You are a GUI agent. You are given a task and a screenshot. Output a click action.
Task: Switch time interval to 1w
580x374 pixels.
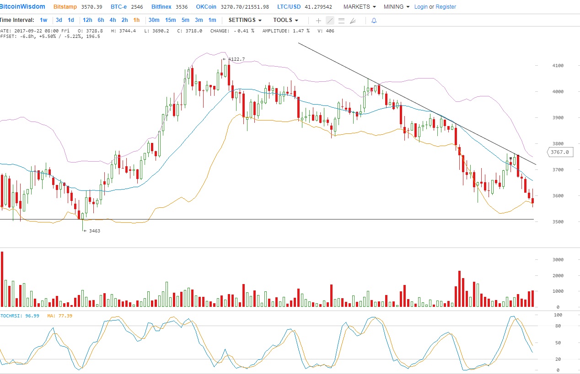coord(43,20)
